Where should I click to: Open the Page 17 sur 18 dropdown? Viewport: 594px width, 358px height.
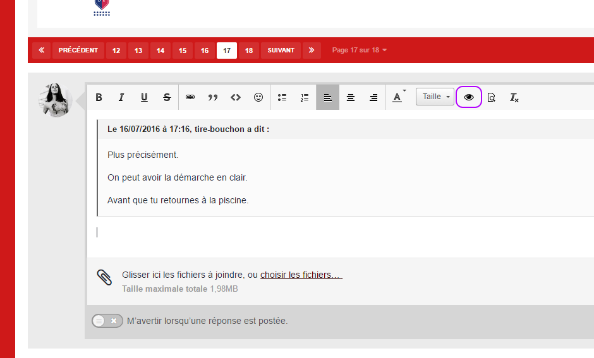coord(359,50)
